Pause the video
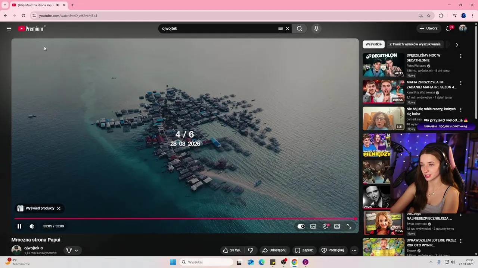The height and width of the screenshot is (268, 478). coord(19,226)
